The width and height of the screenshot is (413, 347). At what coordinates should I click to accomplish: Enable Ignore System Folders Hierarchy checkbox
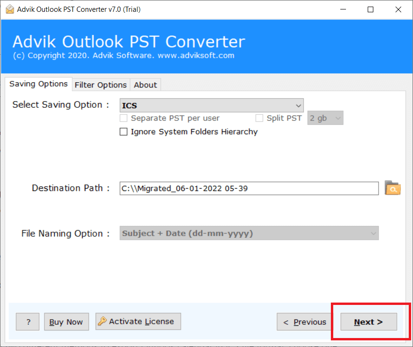click(124, 131)
